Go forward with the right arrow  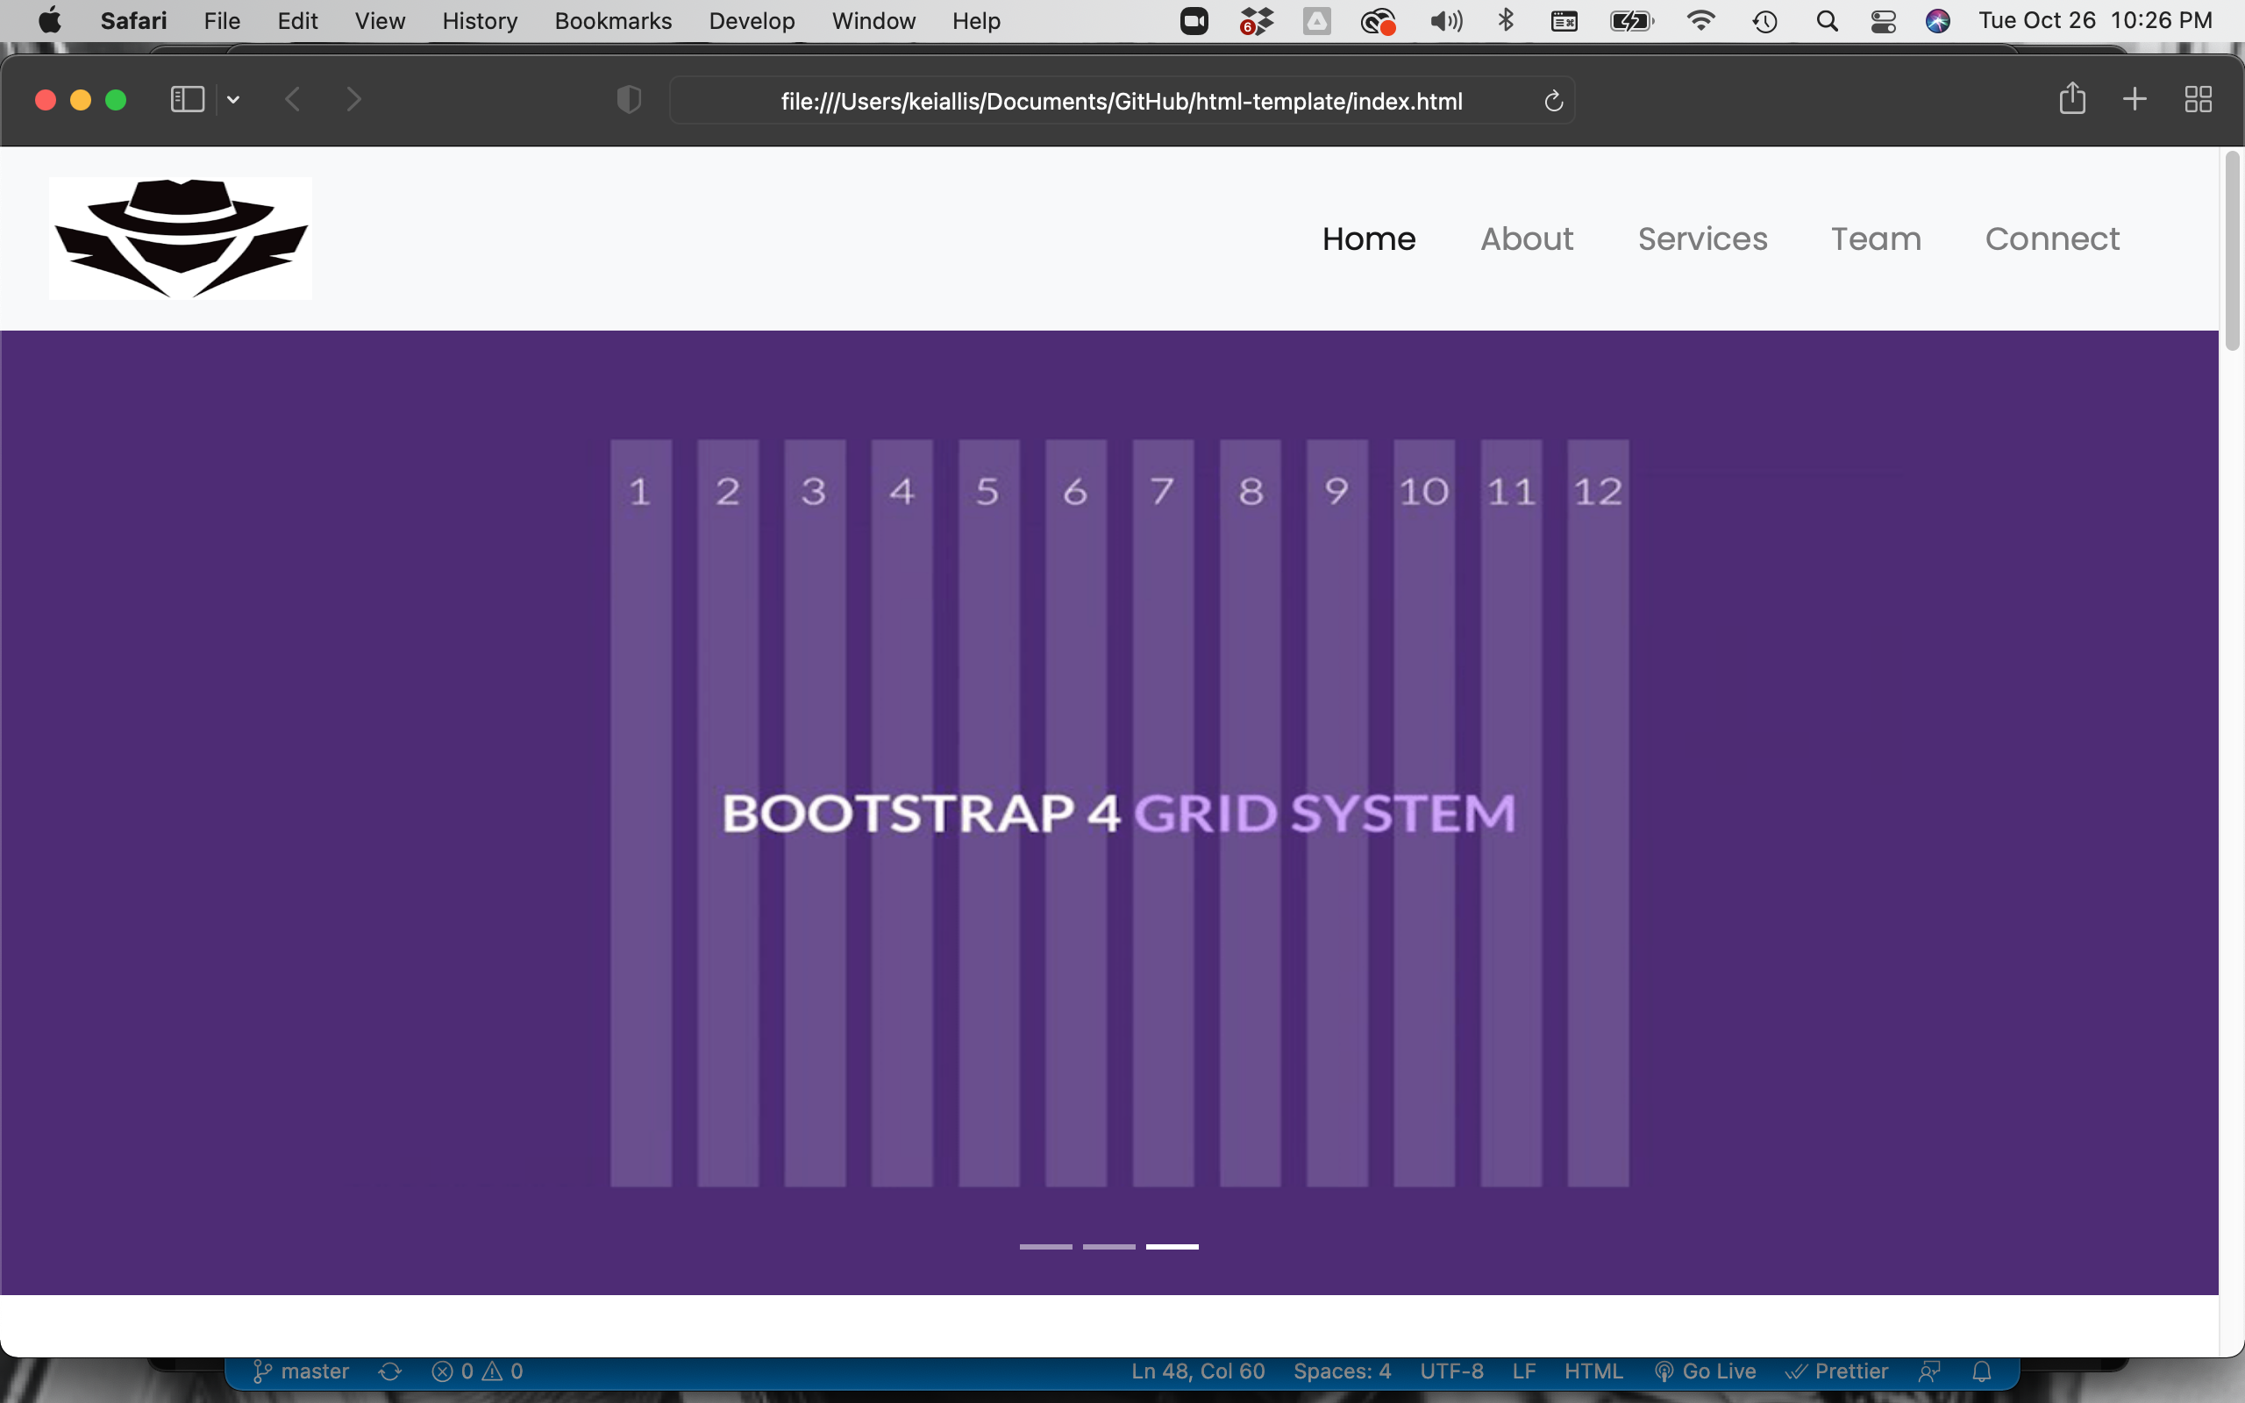(x=353, y=99)
